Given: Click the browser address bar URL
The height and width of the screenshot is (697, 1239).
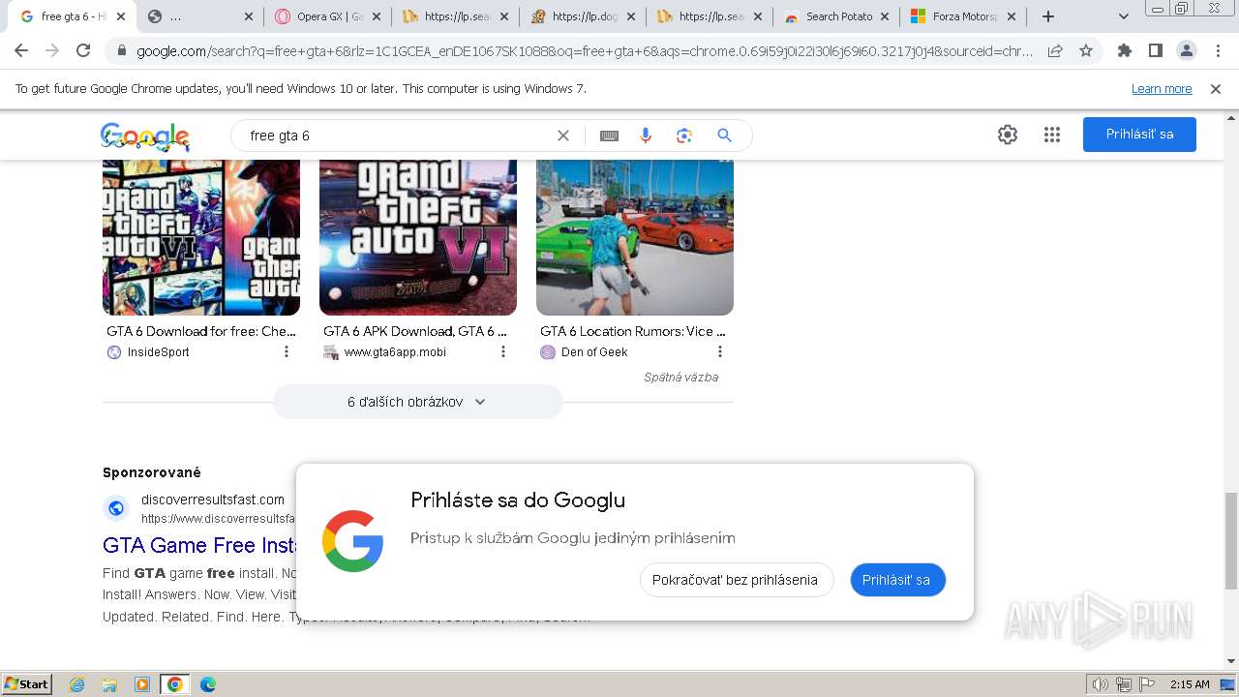Looking at the screenshot, I should click(585, 51).
